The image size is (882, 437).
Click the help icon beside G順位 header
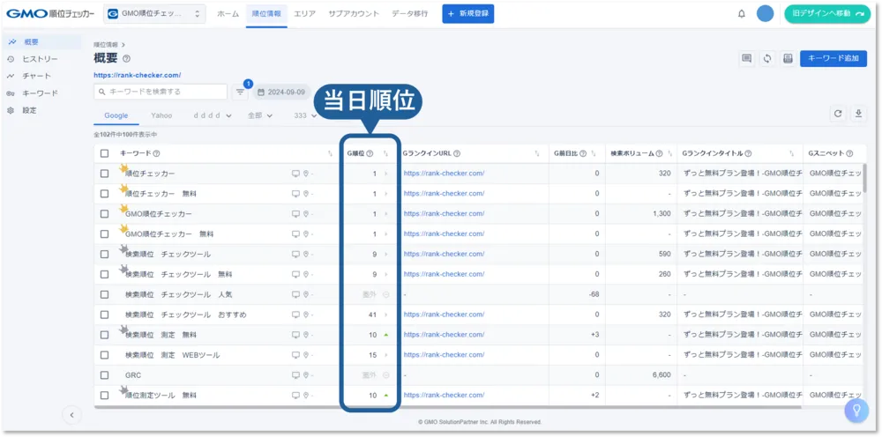click(x=370, y=153)
